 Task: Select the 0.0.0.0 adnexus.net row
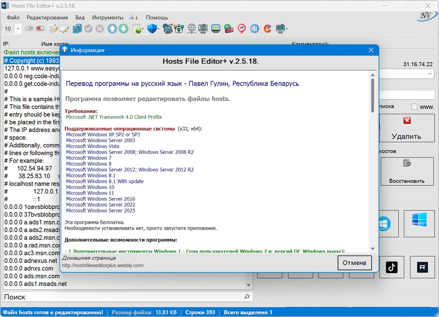[x=32, y=261]
